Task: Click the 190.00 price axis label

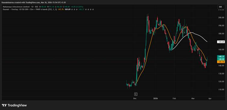Action: 222,26
